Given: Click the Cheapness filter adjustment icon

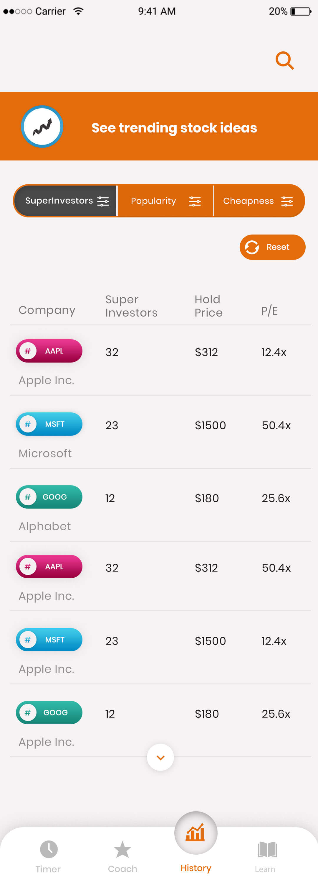Looking at the screenshot, I should click(287, 201).
